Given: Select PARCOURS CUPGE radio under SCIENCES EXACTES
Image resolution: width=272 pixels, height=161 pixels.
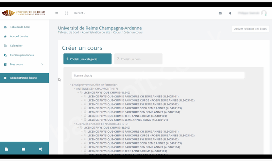Looking at the screenshot, I should point(85,135).
